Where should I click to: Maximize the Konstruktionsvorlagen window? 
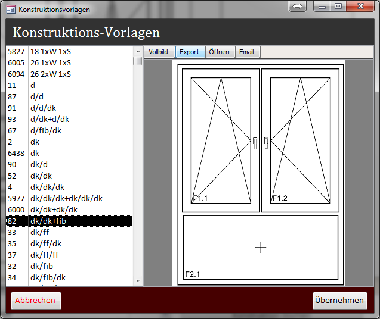[338, 6]
